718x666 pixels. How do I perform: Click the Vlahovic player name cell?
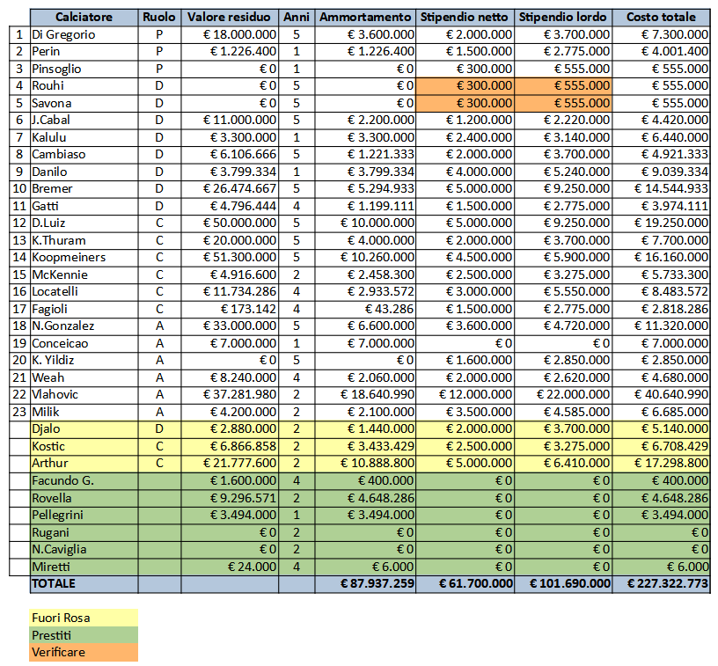coord(84,394)
